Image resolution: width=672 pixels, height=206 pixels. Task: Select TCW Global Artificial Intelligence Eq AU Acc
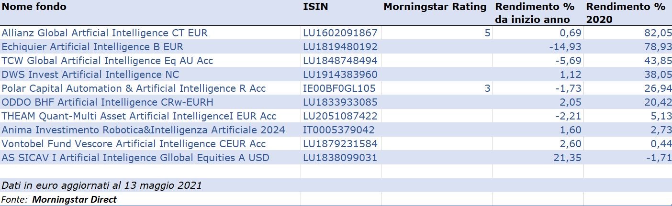point(107,61)
